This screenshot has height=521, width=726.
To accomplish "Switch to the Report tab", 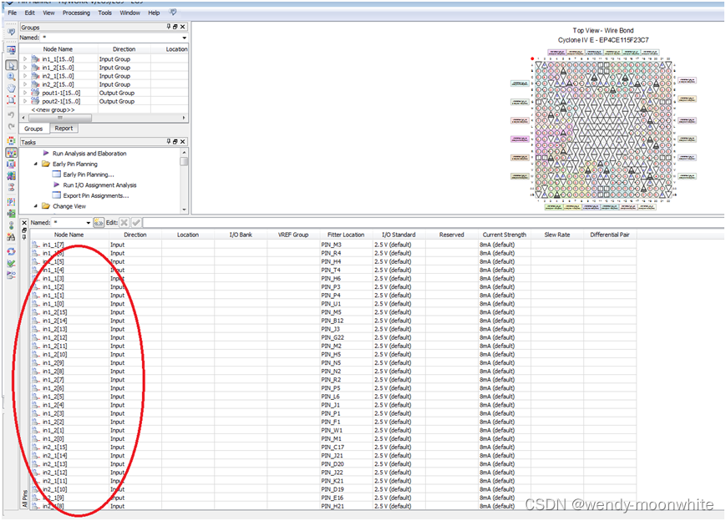I will [x=64, y=128].
